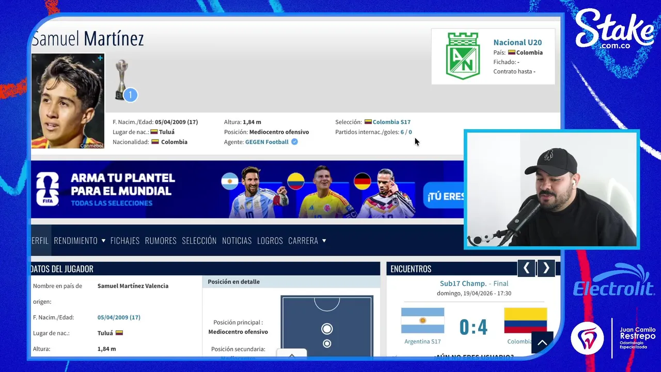
Task: Click the main position marker on pitch diagram
Action: (x=327, y=329)
